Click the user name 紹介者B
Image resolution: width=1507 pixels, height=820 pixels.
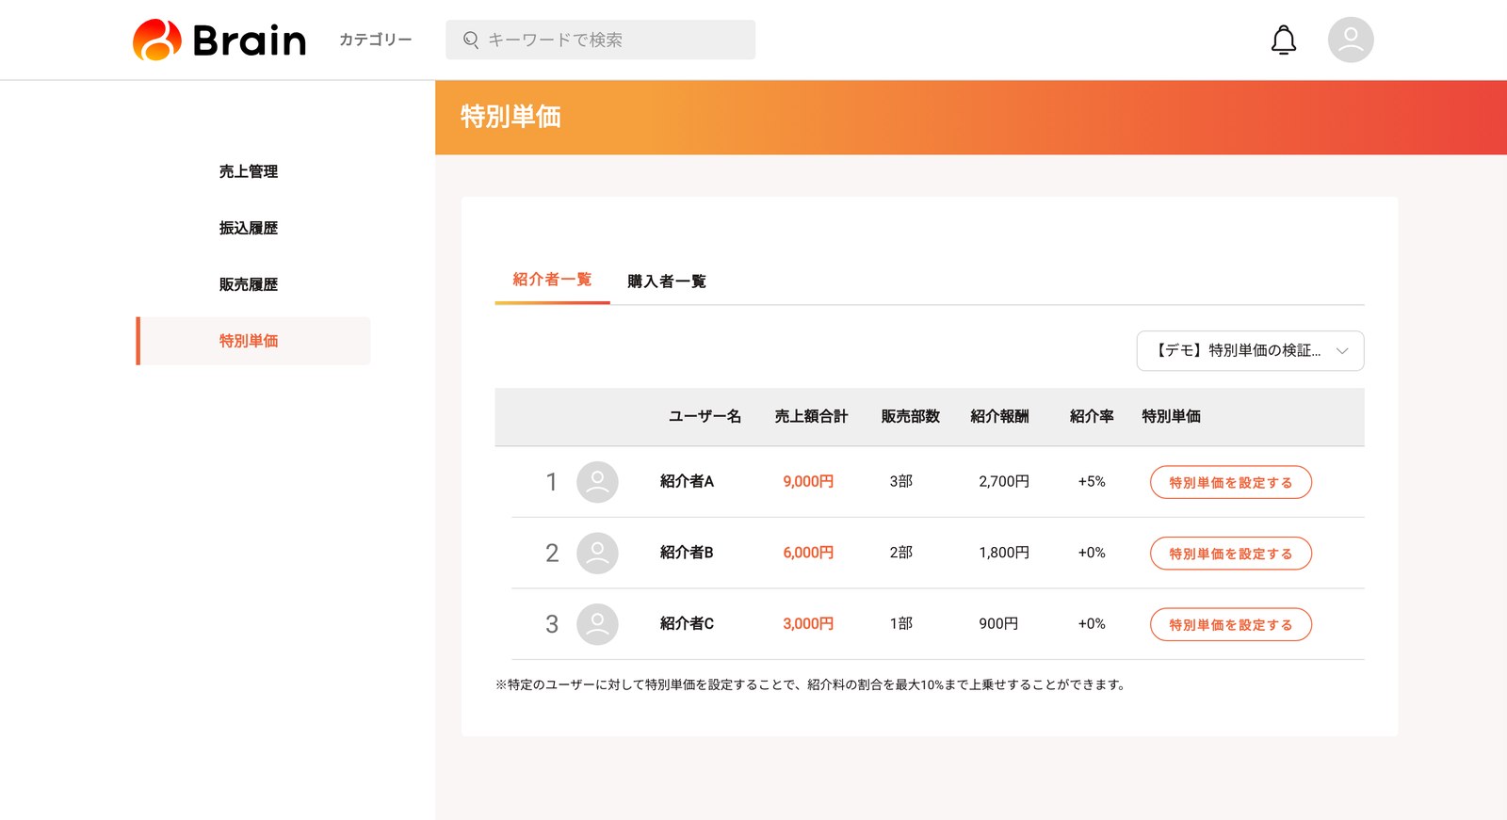(x=687, y=553)
